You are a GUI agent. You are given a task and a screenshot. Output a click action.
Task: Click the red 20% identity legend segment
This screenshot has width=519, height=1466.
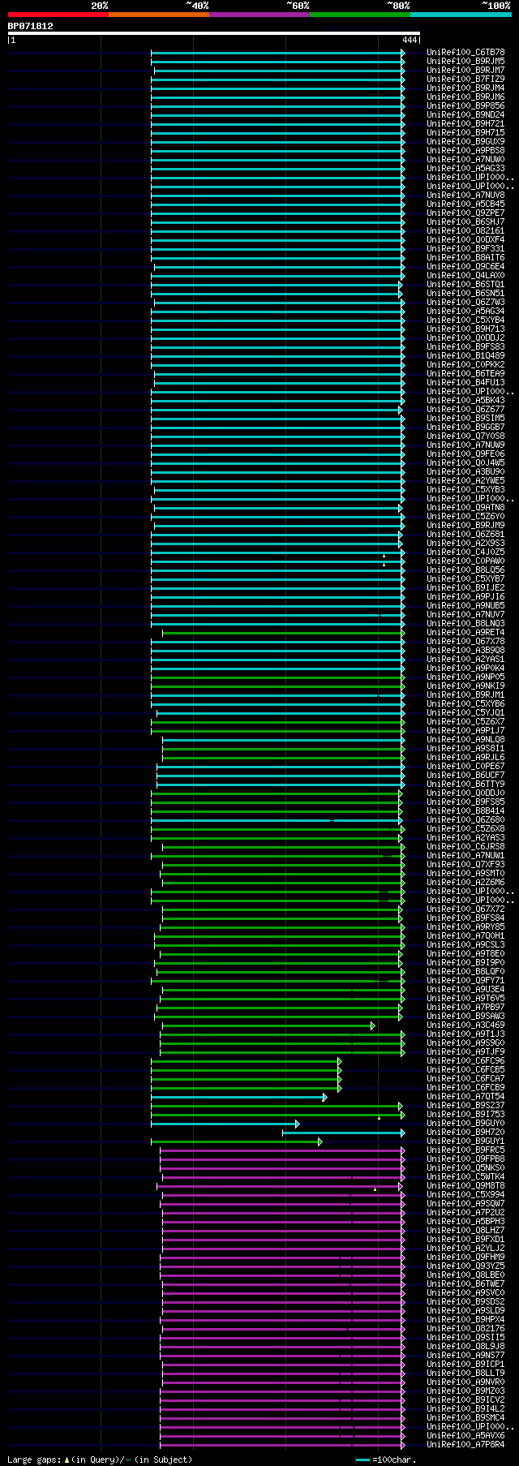click(x=58, y=14)
